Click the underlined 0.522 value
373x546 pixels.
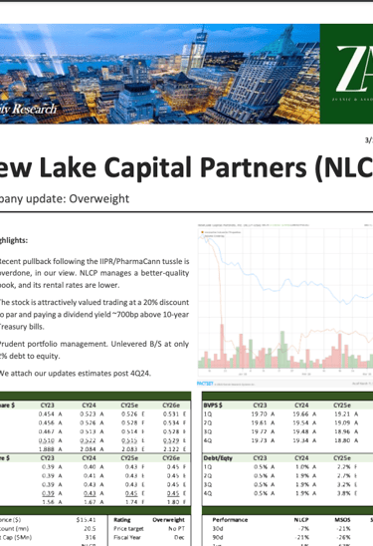click(x=88, y=440)
